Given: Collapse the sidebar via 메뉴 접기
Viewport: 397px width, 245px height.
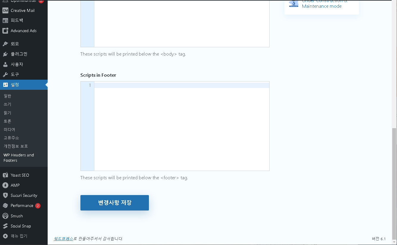Looking at the screenshot, I should click(24, 236).
